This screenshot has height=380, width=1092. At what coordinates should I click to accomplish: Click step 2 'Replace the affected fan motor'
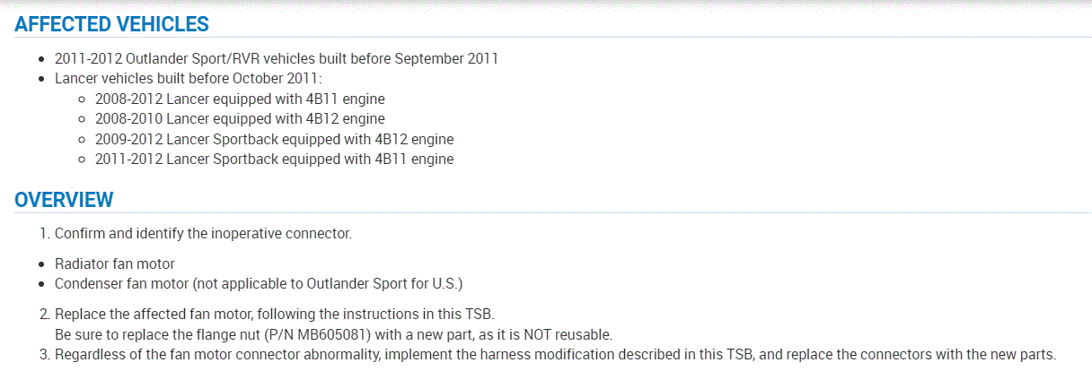pyautogui.click(x=276, y=314)
